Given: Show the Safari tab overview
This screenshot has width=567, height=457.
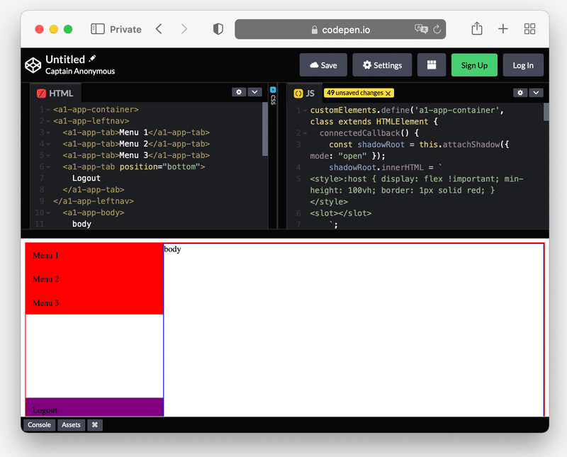Looking at the screenshot, I should (x=529, y=29).
